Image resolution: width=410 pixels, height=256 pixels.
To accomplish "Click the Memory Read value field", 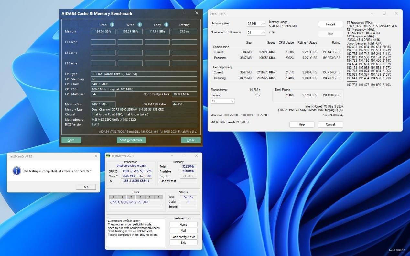I will pos(103,31).
